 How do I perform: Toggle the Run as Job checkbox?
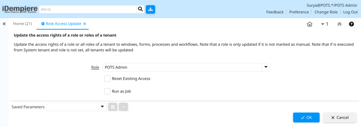tap(107, 91)
